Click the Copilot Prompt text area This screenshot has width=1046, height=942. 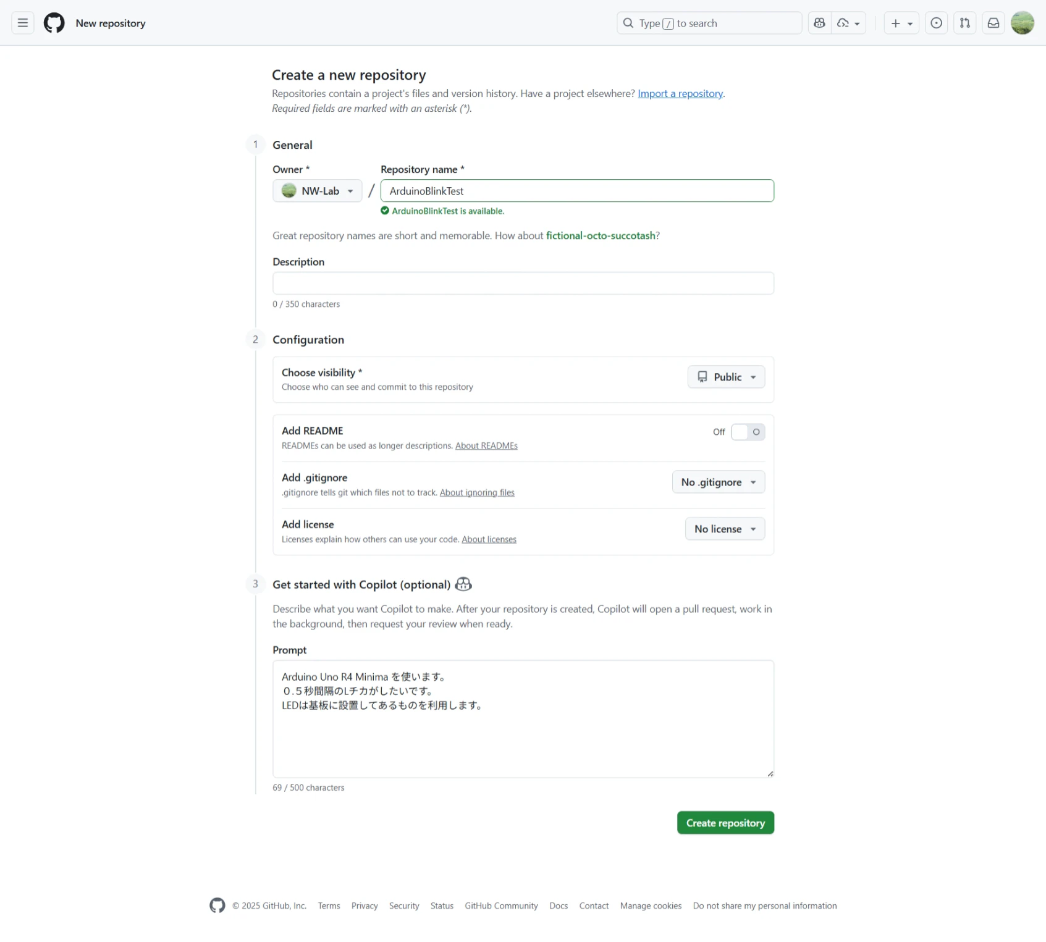(x=523, y=719)
